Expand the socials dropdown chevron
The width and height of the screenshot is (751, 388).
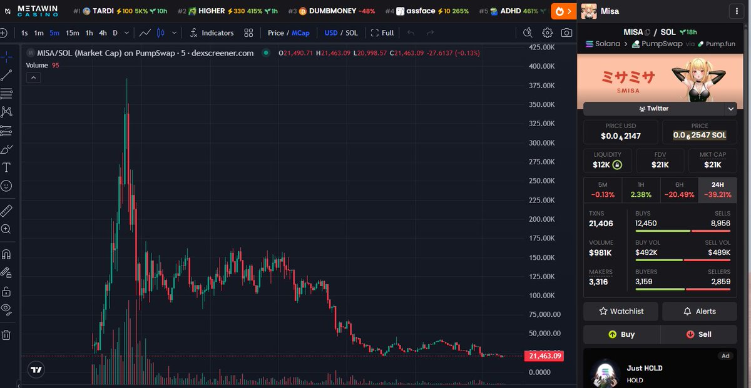point(730,109)
